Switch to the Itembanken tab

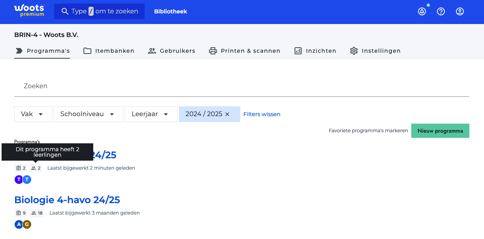tap(109, 51)
